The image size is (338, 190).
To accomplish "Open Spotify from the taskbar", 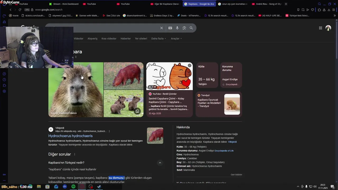I will 73,187.
